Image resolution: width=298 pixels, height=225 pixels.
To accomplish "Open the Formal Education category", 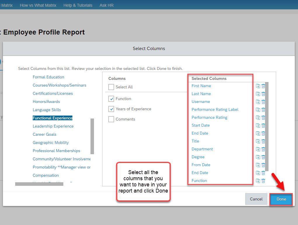I will [x=48, y=77].
